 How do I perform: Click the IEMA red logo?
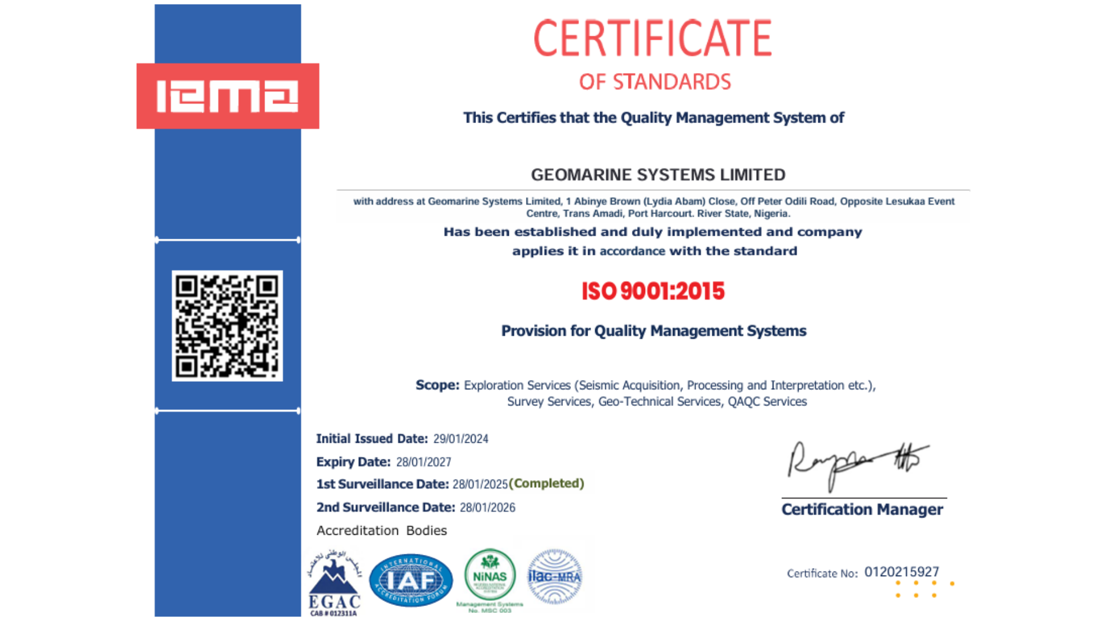click(x=228, y=96)
